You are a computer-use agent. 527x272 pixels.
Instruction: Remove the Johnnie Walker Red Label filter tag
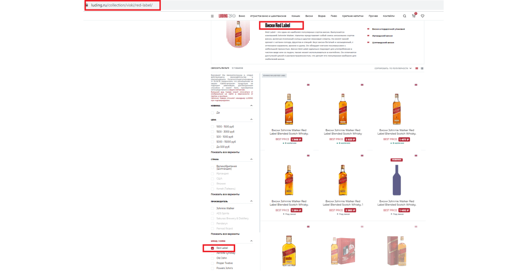pyautogui.click(x=274, y=76)
